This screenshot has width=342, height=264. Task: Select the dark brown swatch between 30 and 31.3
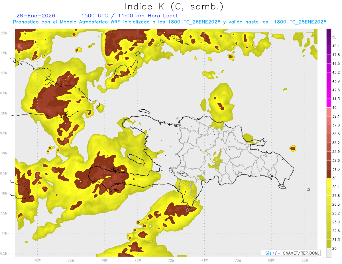pos(329,173)
